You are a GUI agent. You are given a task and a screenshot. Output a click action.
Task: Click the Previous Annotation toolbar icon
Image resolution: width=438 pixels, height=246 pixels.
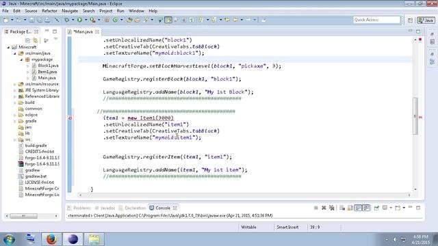tap(214, 20)
